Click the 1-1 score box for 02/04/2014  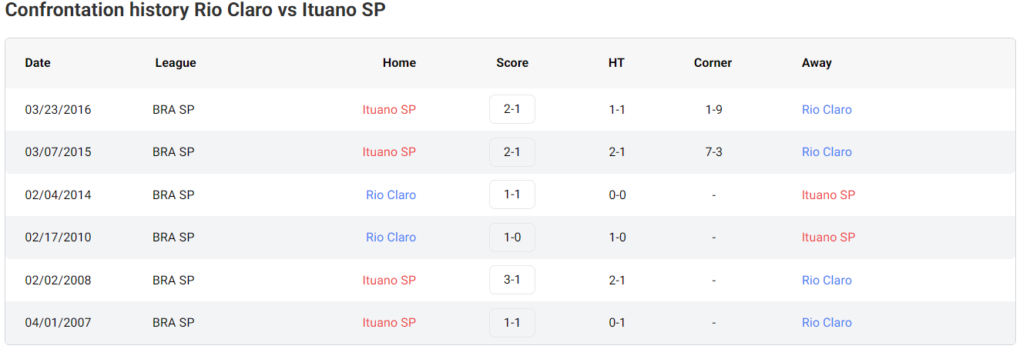512,194
